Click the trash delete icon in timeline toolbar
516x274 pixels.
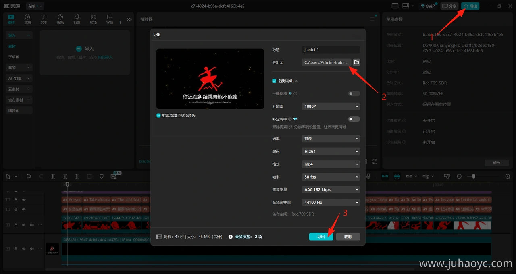coord(89,176)
